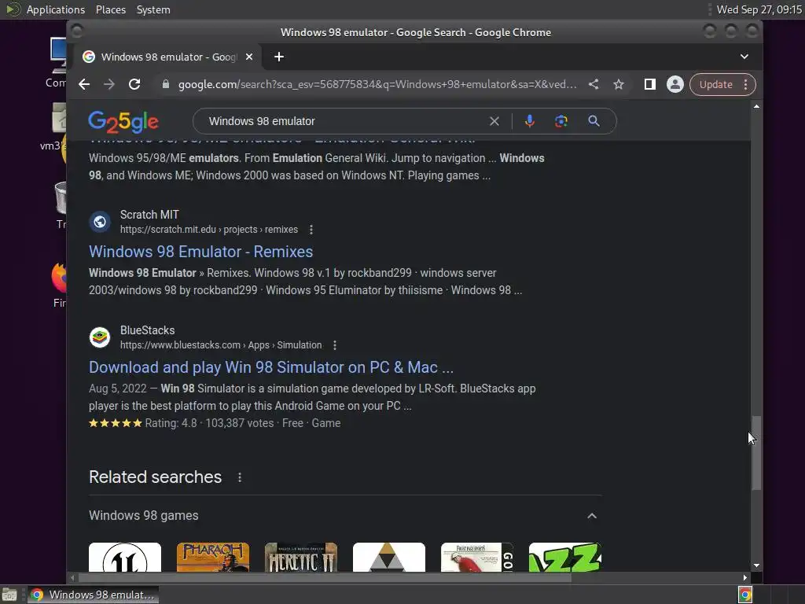The width and height of the screenshot is (805, 604).
Task: Open more options for Scratch MIT result
Action: [x=311, y=230]
